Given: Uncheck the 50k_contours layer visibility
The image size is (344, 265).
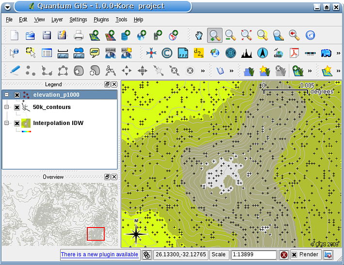Looking at the screenshot, I should (17, 107).
